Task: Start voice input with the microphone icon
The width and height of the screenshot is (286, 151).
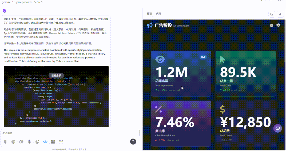Action: tap(29, 142)
